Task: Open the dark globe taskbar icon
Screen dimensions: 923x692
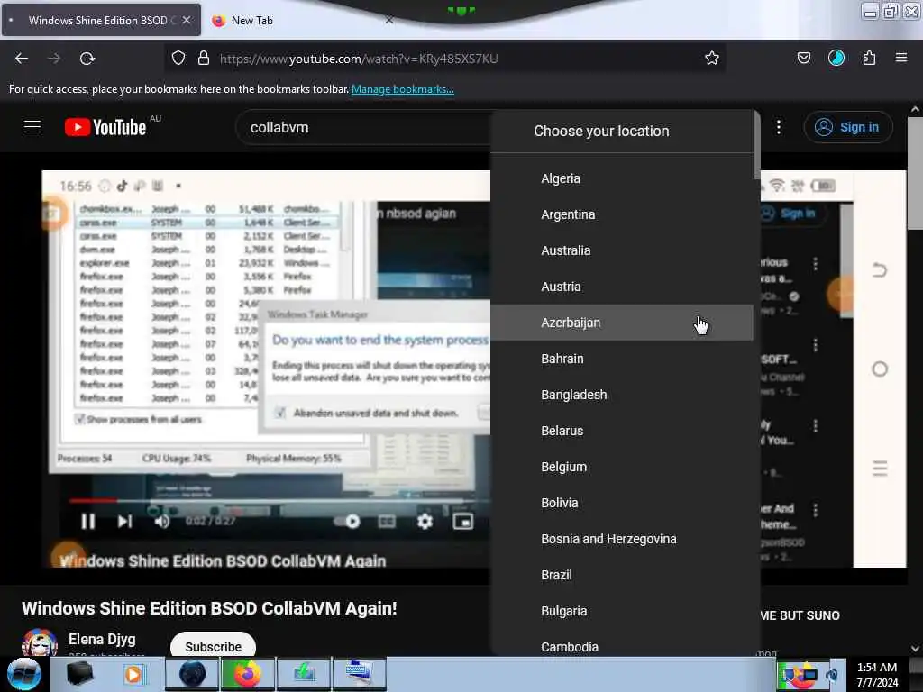Action: [192, 674]
